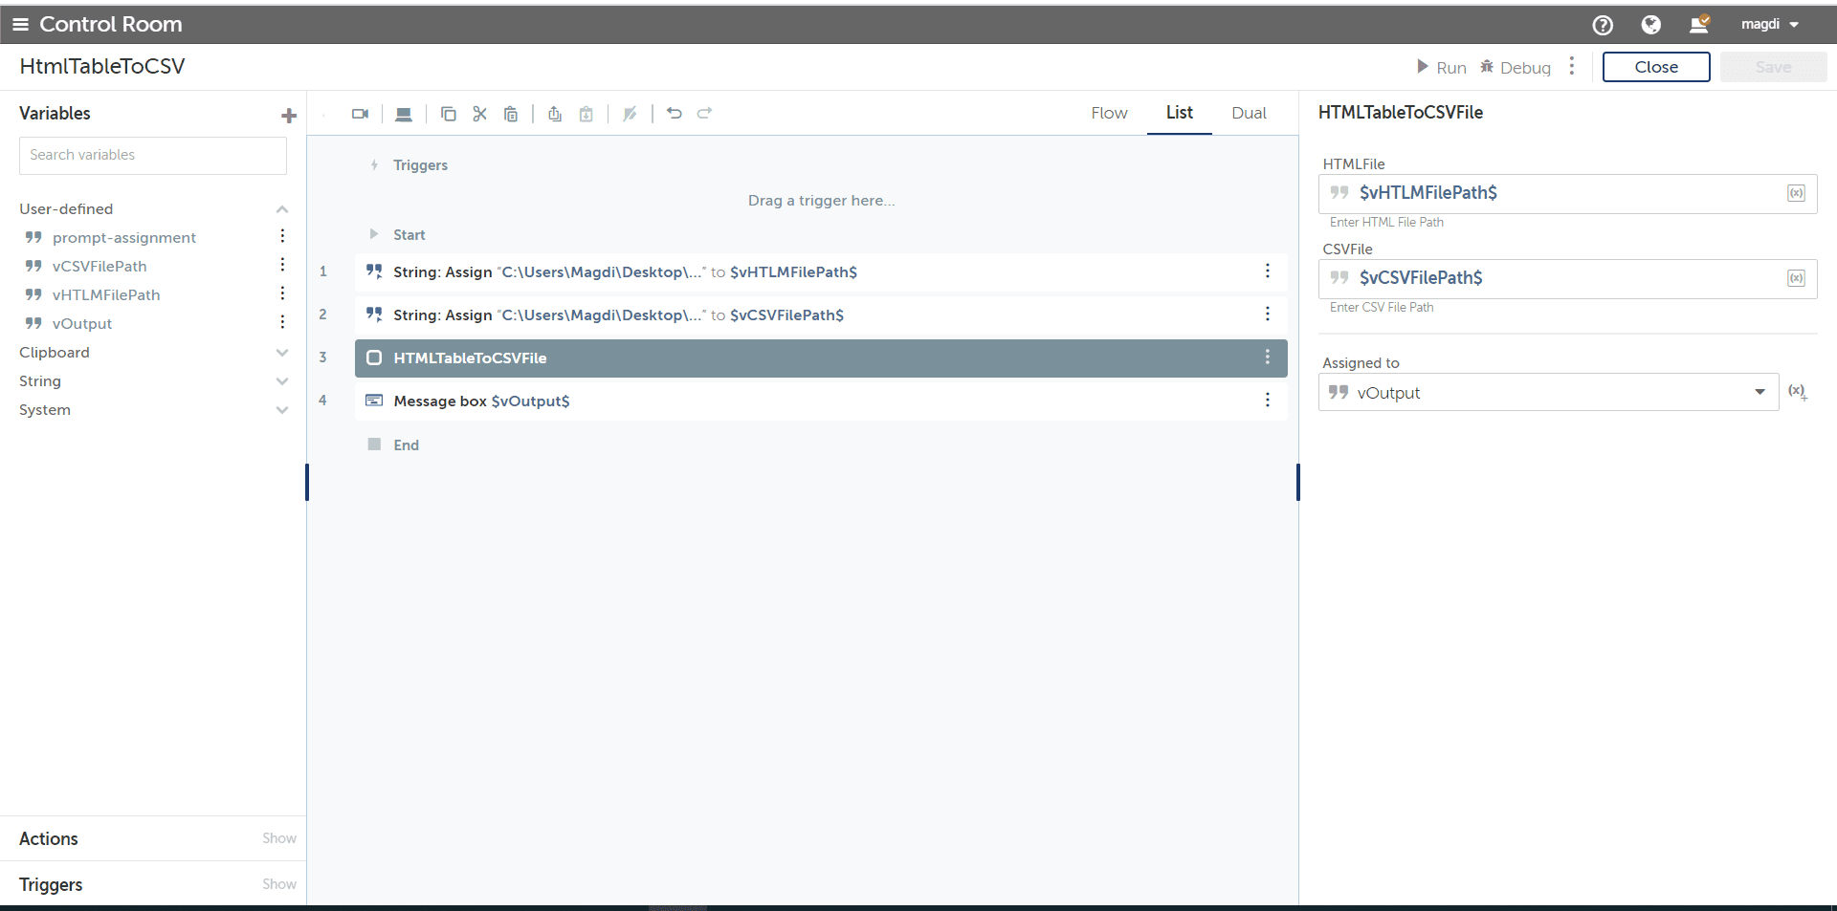Collapse the Start section triangle

pyautogui.click(x=374, y=234)
